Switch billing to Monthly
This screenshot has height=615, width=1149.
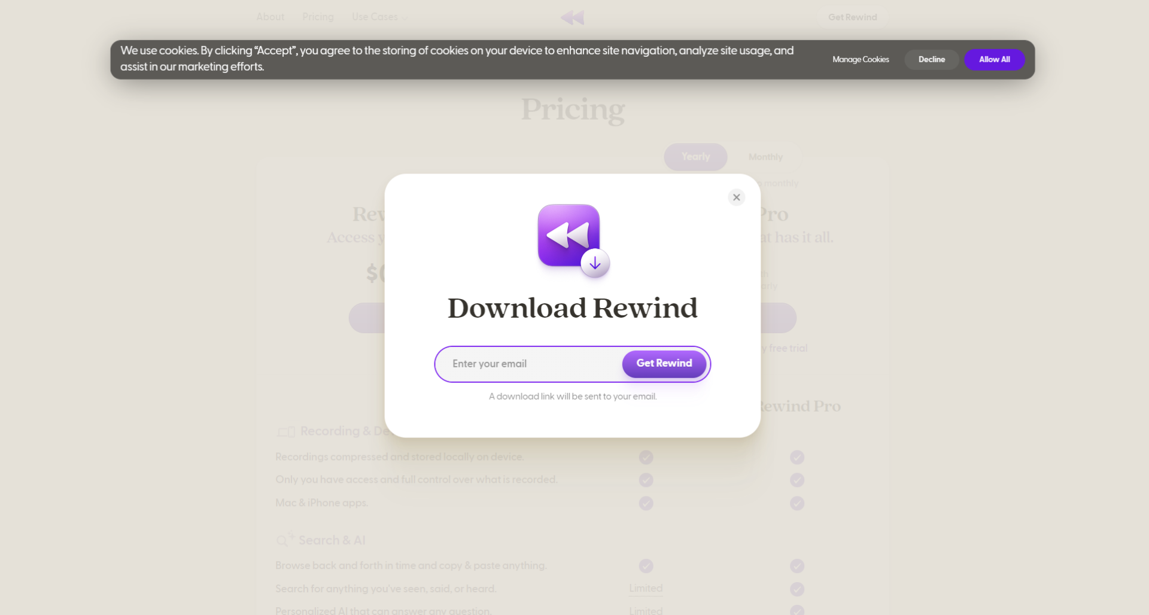coord(765,157)
